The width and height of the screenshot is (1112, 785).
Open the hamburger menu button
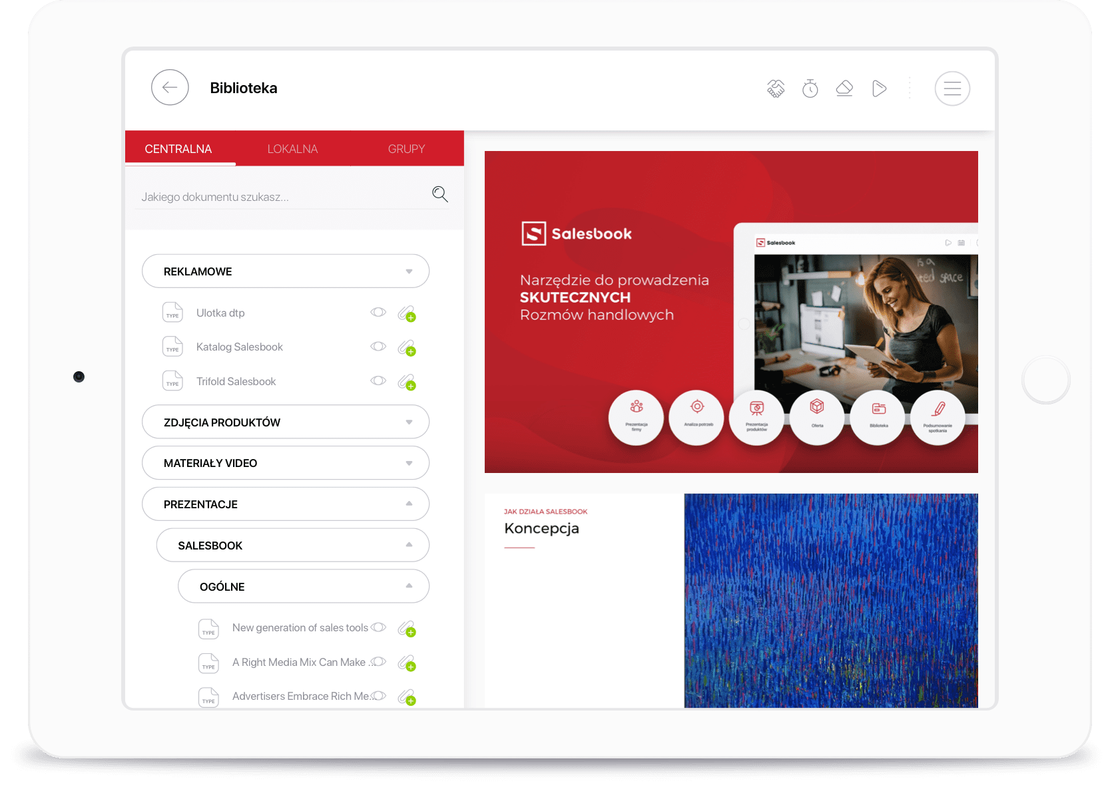click(952, 88)
